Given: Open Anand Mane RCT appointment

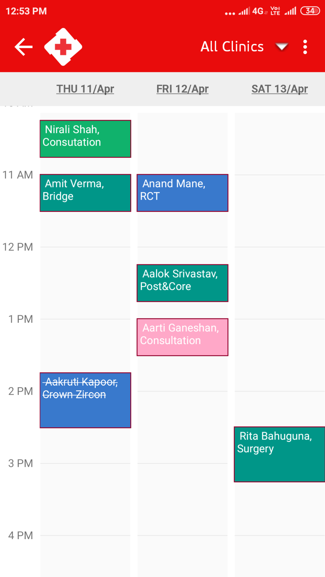Looking at the screenshot, I should point(182,193).
